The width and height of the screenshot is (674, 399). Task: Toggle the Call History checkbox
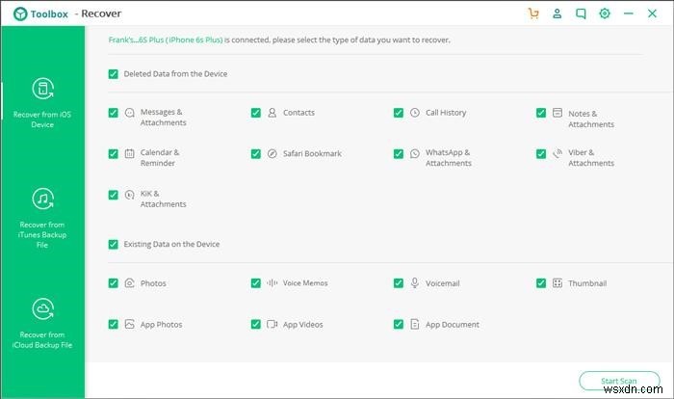pyautogui.click(x=399, y=113)
